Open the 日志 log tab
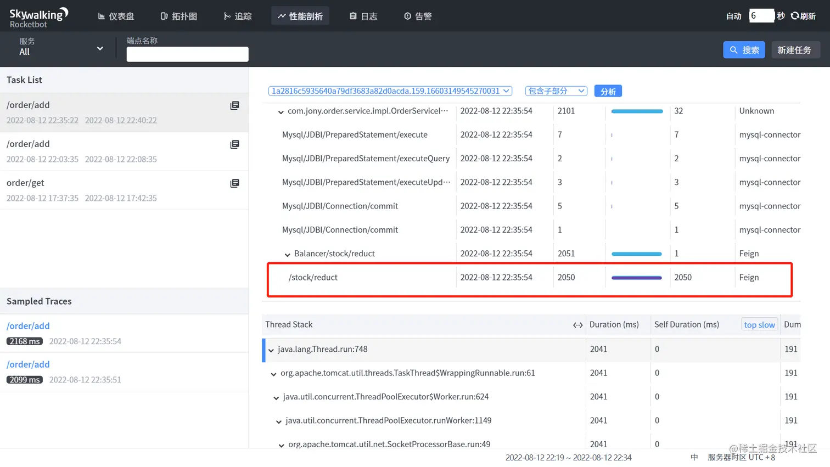Viewport: 830px width, 467px height. 363,16
